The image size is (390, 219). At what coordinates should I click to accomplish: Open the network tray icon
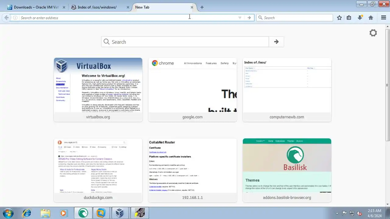click(352, 213)
